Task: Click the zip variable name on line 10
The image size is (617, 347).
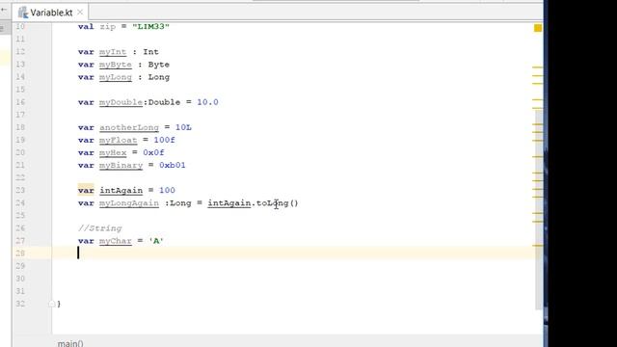Action: point(107,27)
